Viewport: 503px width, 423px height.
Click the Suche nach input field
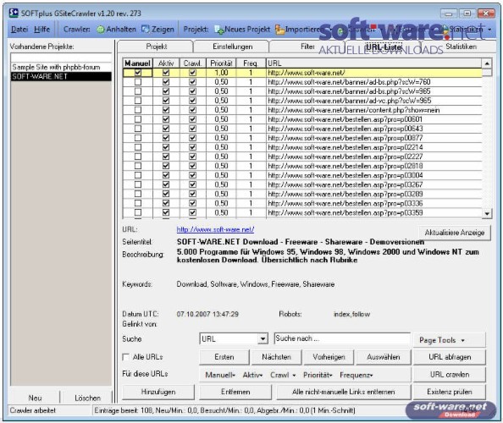(342, 338)
